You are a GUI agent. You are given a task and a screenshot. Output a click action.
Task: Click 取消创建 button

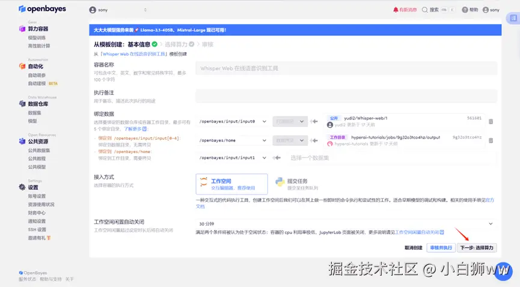pos(413,247)
